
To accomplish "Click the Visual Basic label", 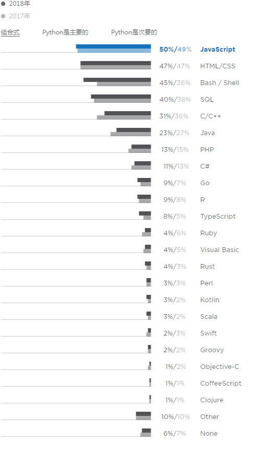I will [x=219, y=250].
